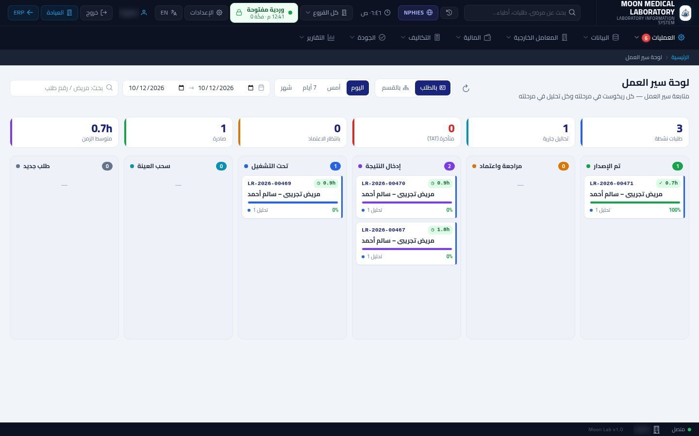Select the اليوم (today) range
The height and width of the screenshot is (436, 699).
pos(358,88)
